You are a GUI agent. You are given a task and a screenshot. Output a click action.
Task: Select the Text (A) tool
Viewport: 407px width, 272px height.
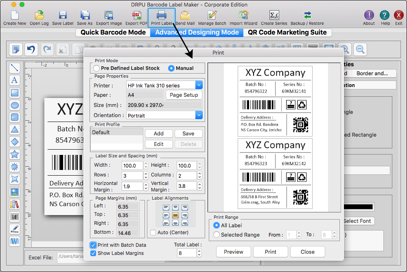[15, 80]
